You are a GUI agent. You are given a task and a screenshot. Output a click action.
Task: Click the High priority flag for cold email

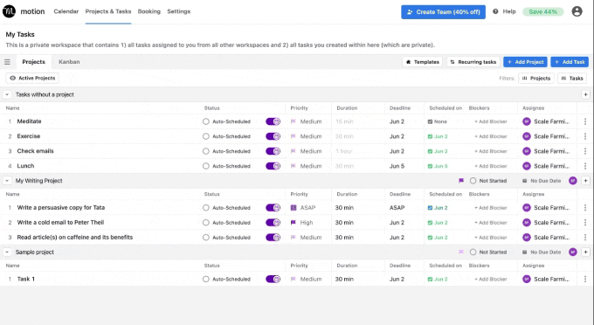[294, 223]
